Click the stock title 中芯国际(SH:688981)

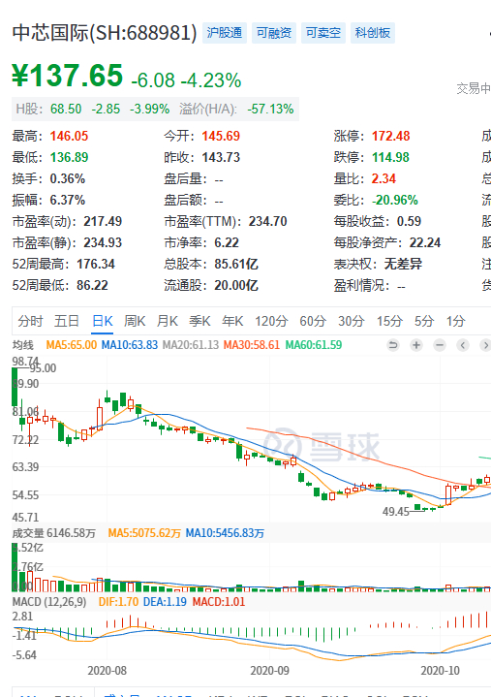(105, 33)
